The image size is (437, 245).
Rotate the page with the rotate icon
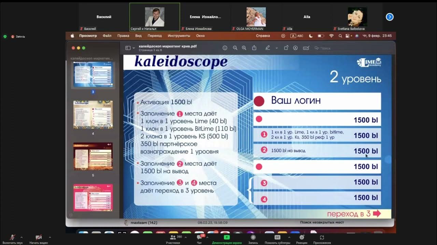pyautogui.click(x=286, y=48)
